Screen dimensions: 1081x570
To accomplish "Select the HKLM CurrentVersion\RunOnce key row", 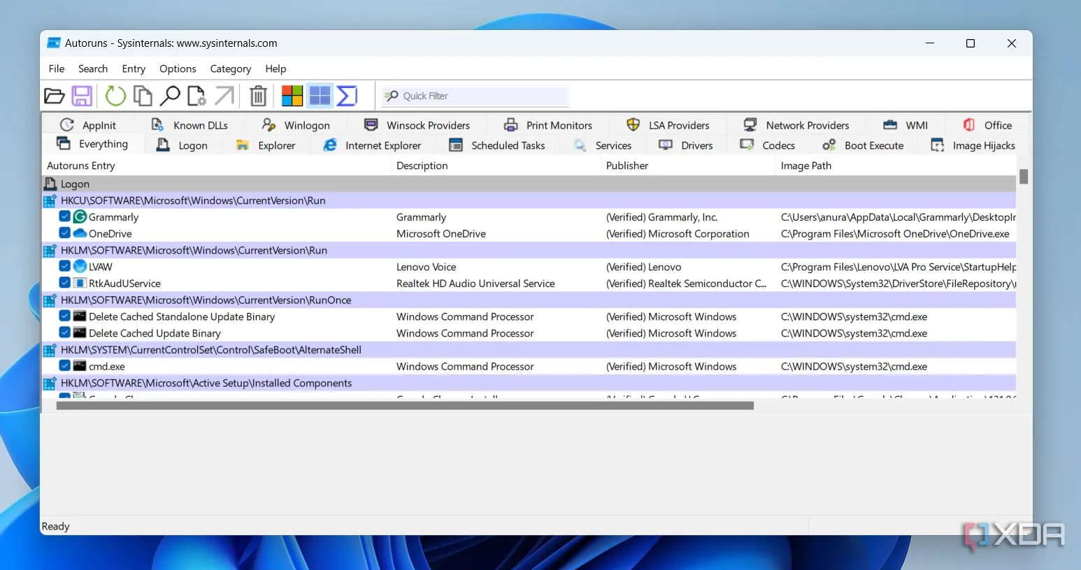I will tap(529, 300).
